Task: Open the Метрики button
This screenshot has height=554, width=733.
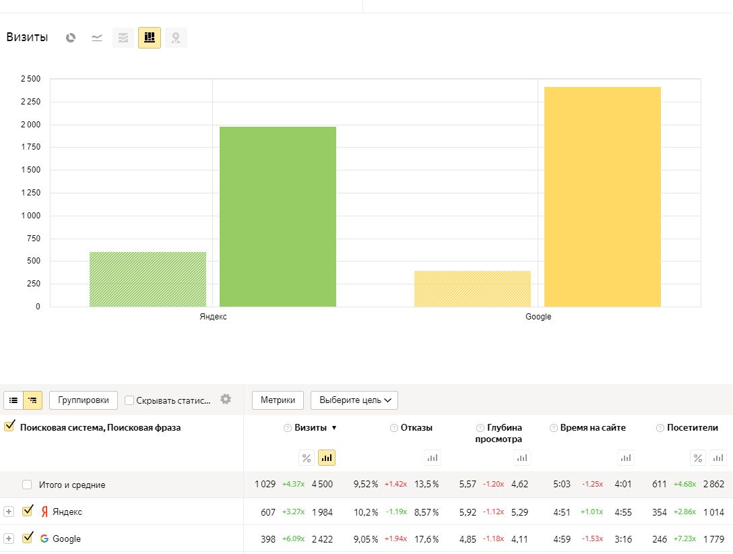Action: pyautogui.click(x=278, y=400)
